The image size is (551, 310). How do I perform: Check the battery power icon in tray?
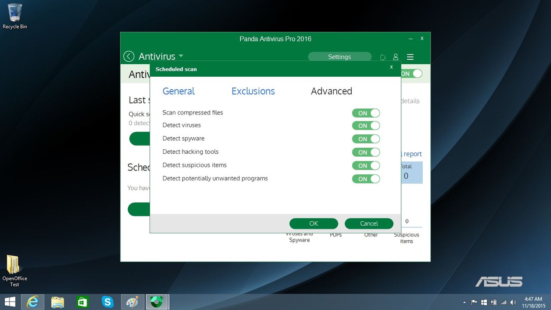pos(494,302)
